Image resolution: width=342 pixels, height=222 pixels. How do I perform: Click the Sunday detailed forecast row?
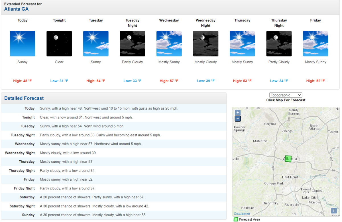pyautogui.click(x=114, y=215)
